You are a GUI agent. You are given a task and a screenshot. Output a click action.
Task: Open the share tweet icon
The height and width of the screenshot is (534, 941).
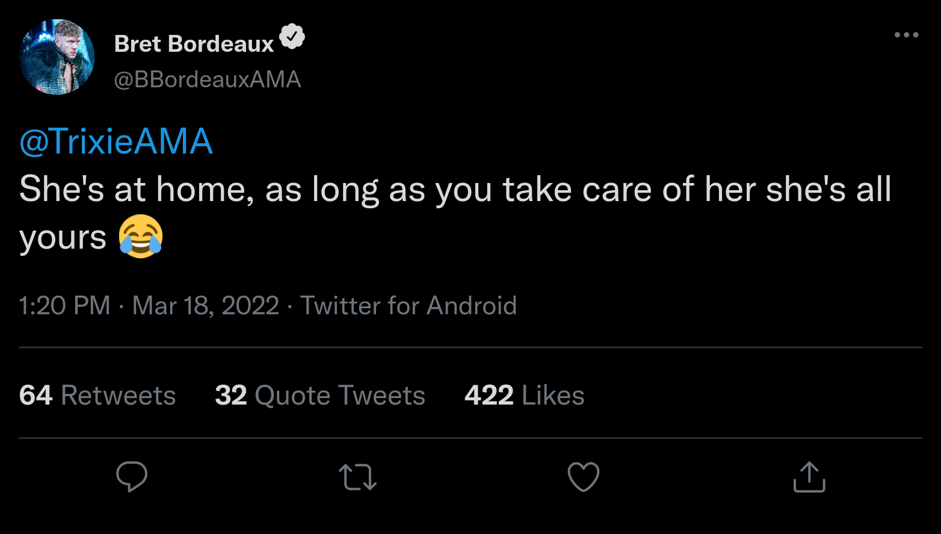click(809, 477)
